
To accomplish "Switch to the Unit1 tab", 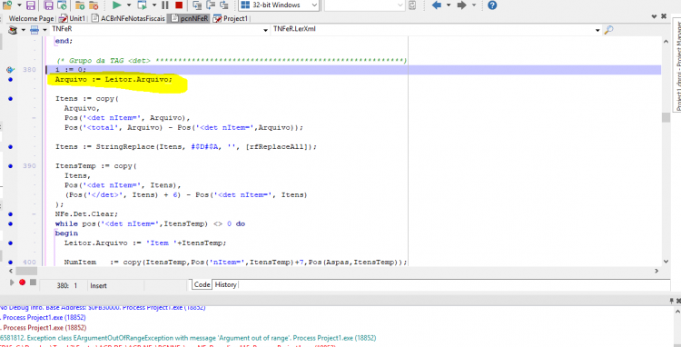I will click(x=72, y=18).
